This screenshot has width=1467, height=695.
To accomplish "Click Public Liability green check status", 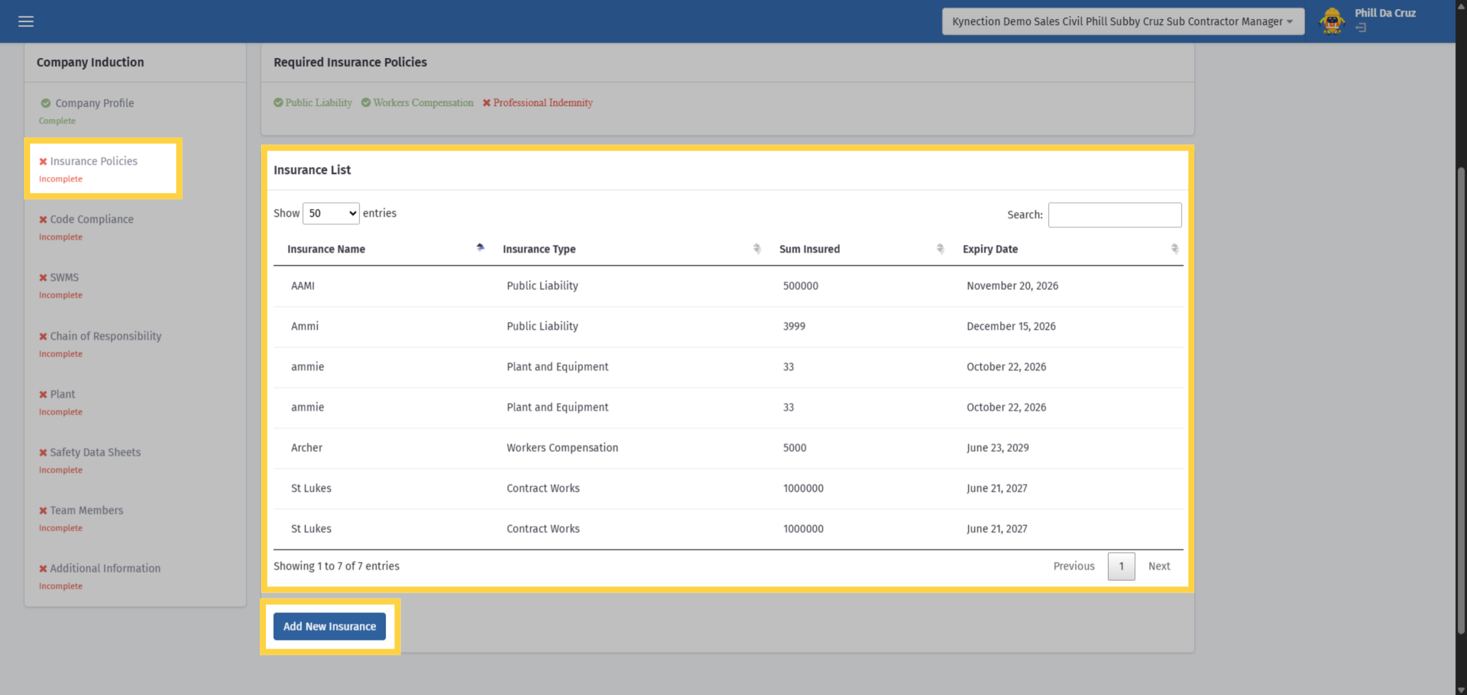I will point(313,103).
